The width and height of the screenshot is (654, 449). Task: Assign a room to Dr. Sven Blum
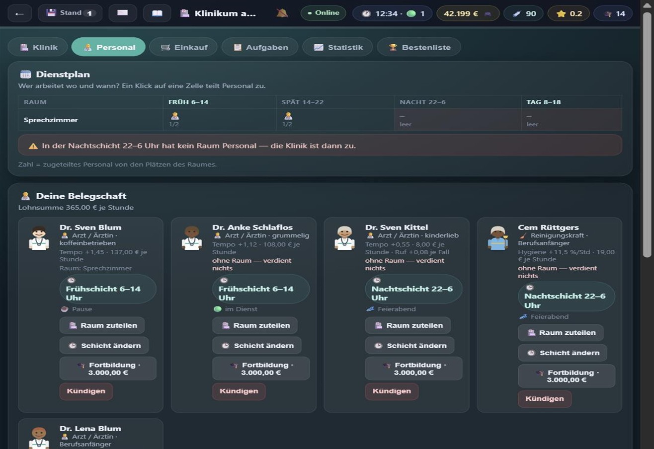[102, 325]
